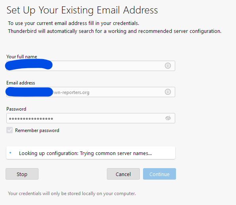This screenshot has height=205, width=236.
Task: Select the Password input field
Action: tap(91, 118)
